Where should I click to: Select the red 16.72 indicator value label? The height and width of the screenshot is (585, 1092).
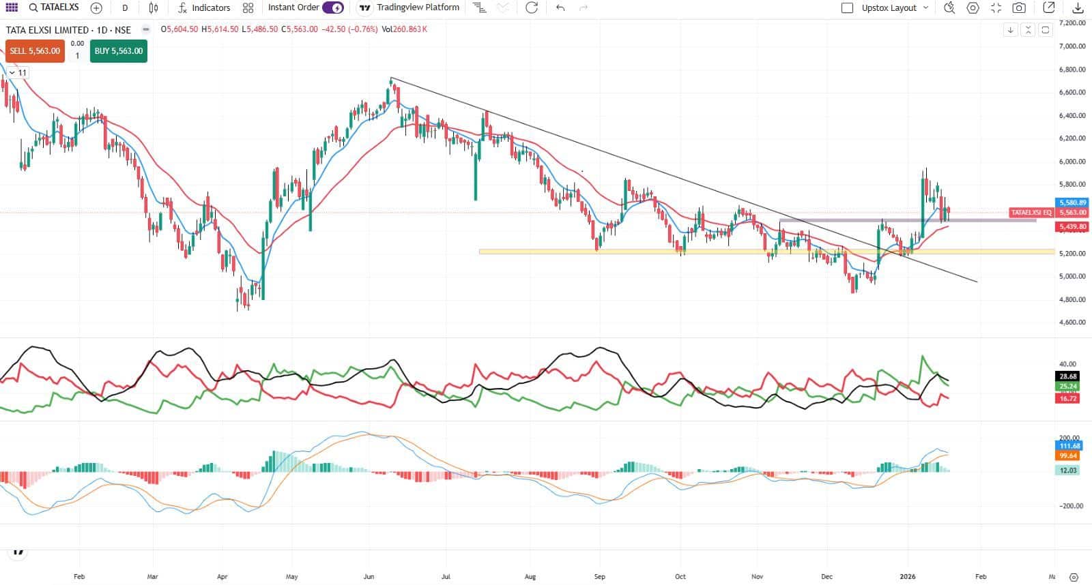coord(1068,398)
